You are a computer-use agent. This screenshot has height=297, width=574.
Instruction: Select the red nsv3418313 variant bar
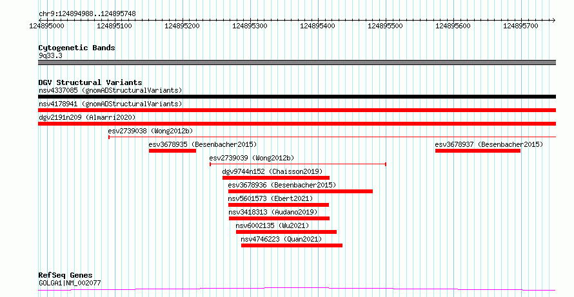click(x=279, y=218)
